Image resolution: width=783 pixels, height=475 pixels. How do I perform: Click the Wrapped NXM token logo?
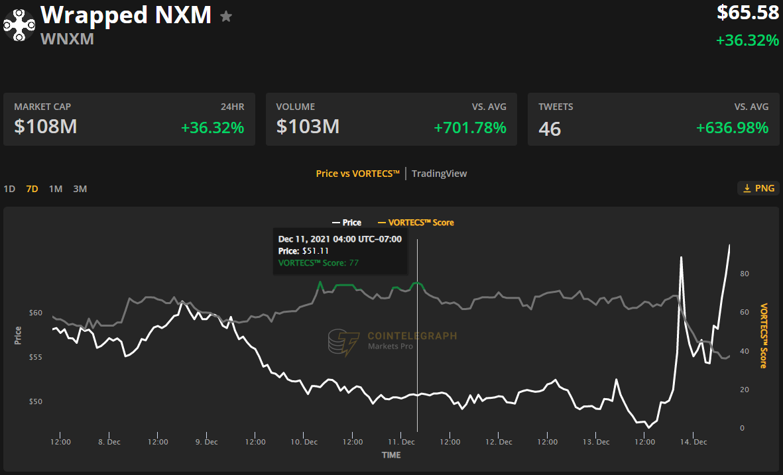click(x=19, y=26)
